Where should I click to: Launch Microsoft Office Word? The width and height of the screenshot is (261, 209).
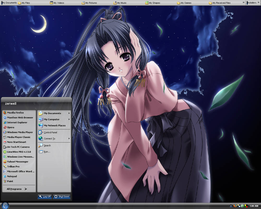[x=19, y=171]
